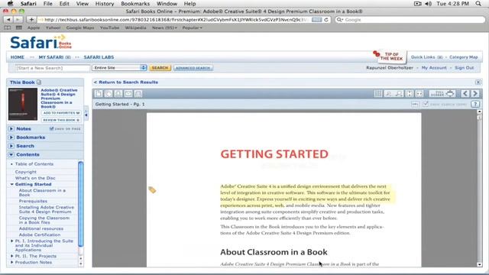This screenshot has height=275, width=489.
Task: Expand Pt. I Introducing the Suite
Action: coord(12,241)
